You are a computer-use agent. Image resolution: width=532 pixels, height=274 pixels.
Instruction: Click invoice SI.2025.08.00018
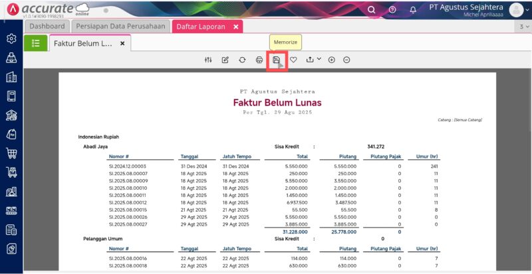128,266
